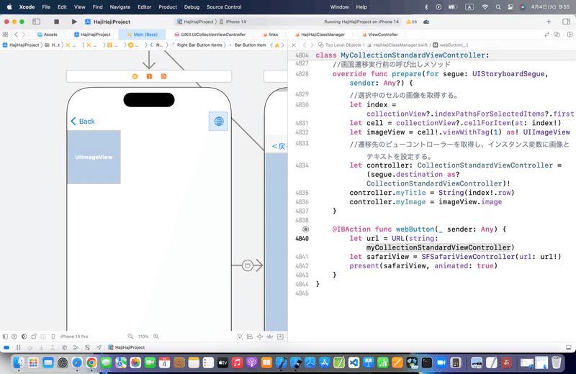The width and height of the screenshot is (576, 374).
Task: Open the Debug menu
Action: coord(192,7)
